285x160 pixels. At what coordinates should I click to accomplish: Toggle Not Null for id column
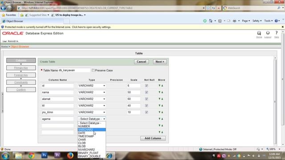[x=147, y=86]
